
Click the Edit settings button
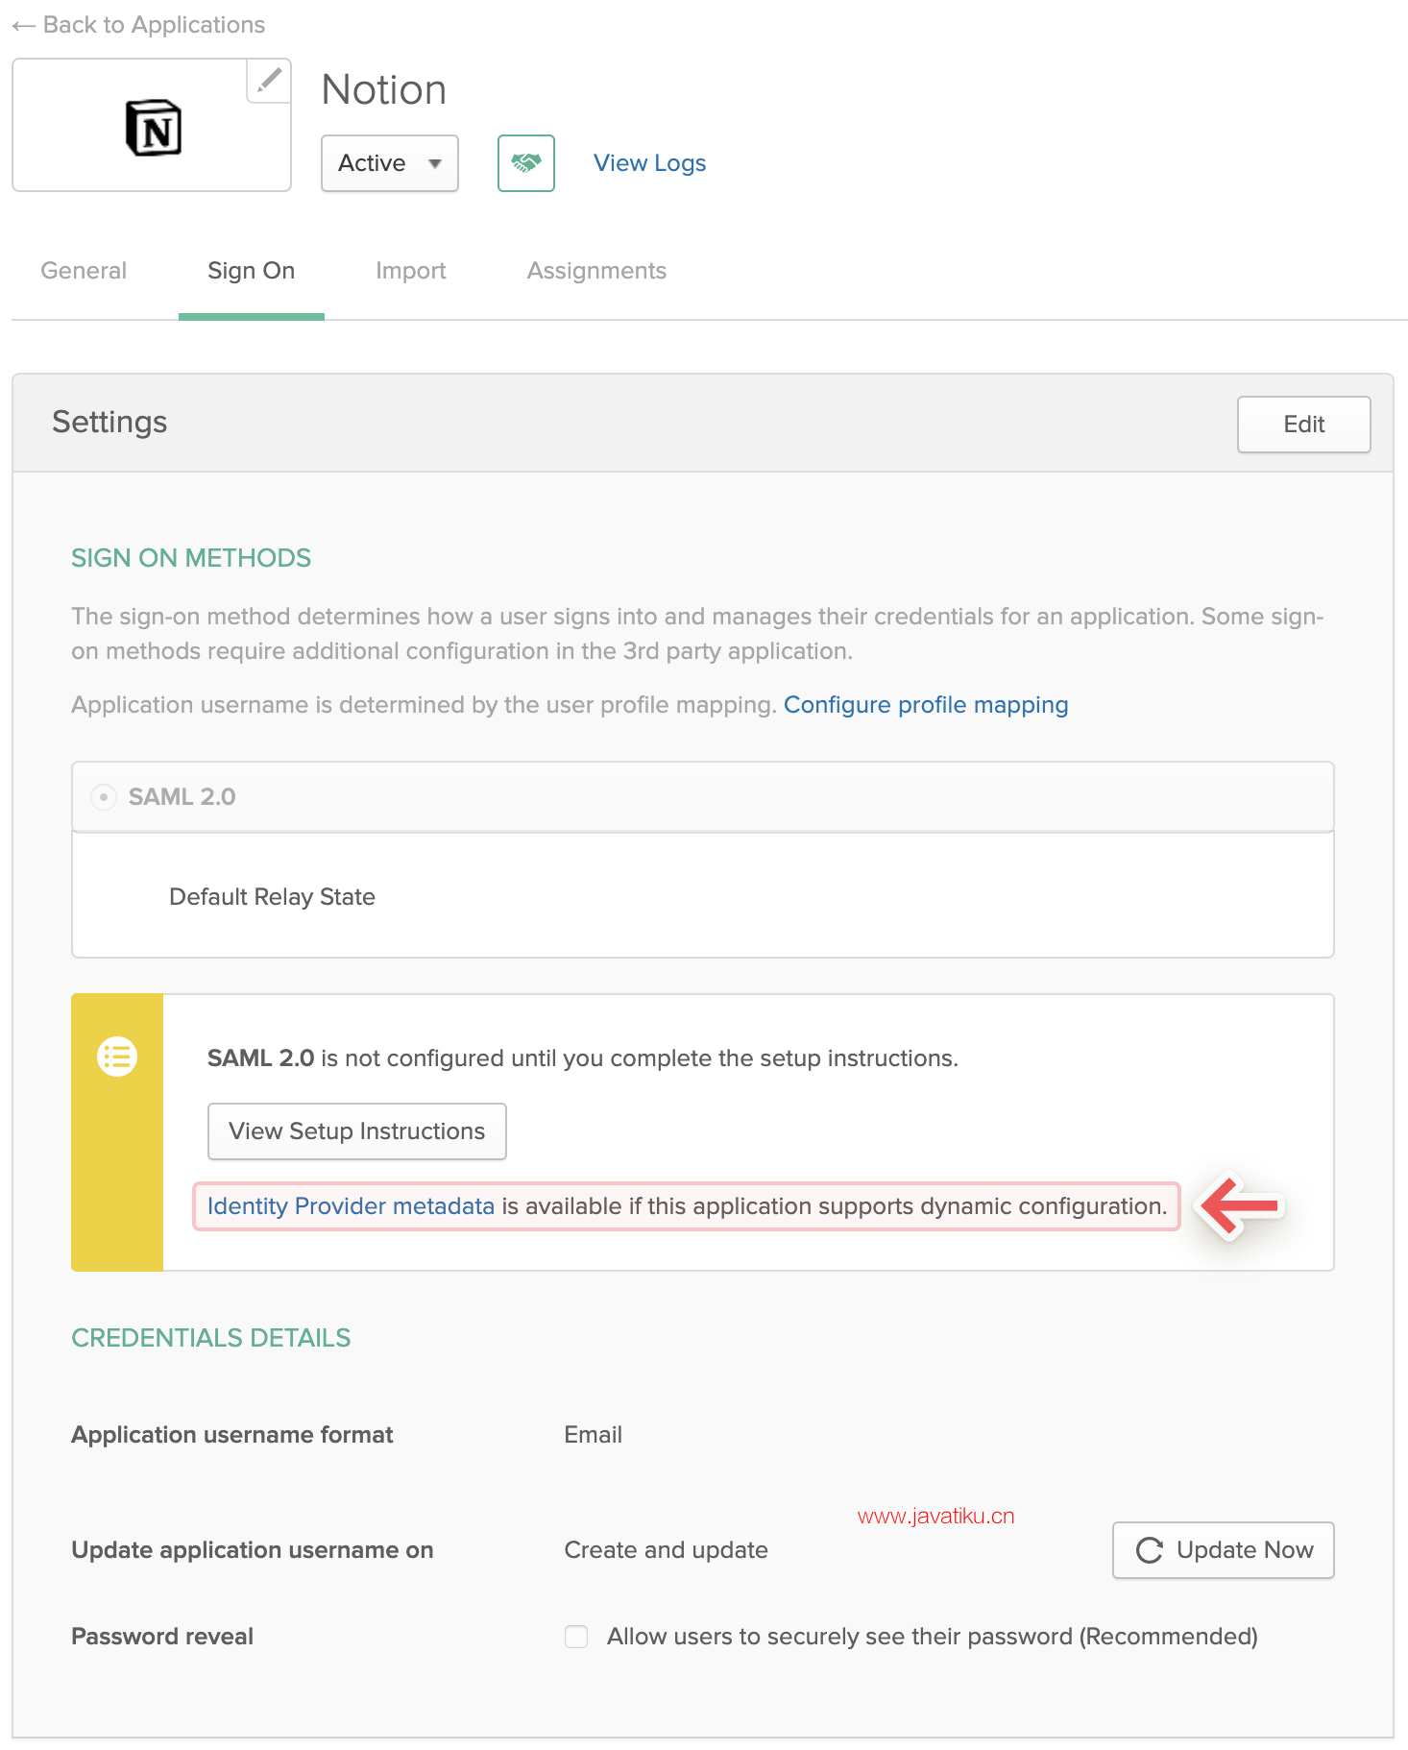tap(1304, 424)
